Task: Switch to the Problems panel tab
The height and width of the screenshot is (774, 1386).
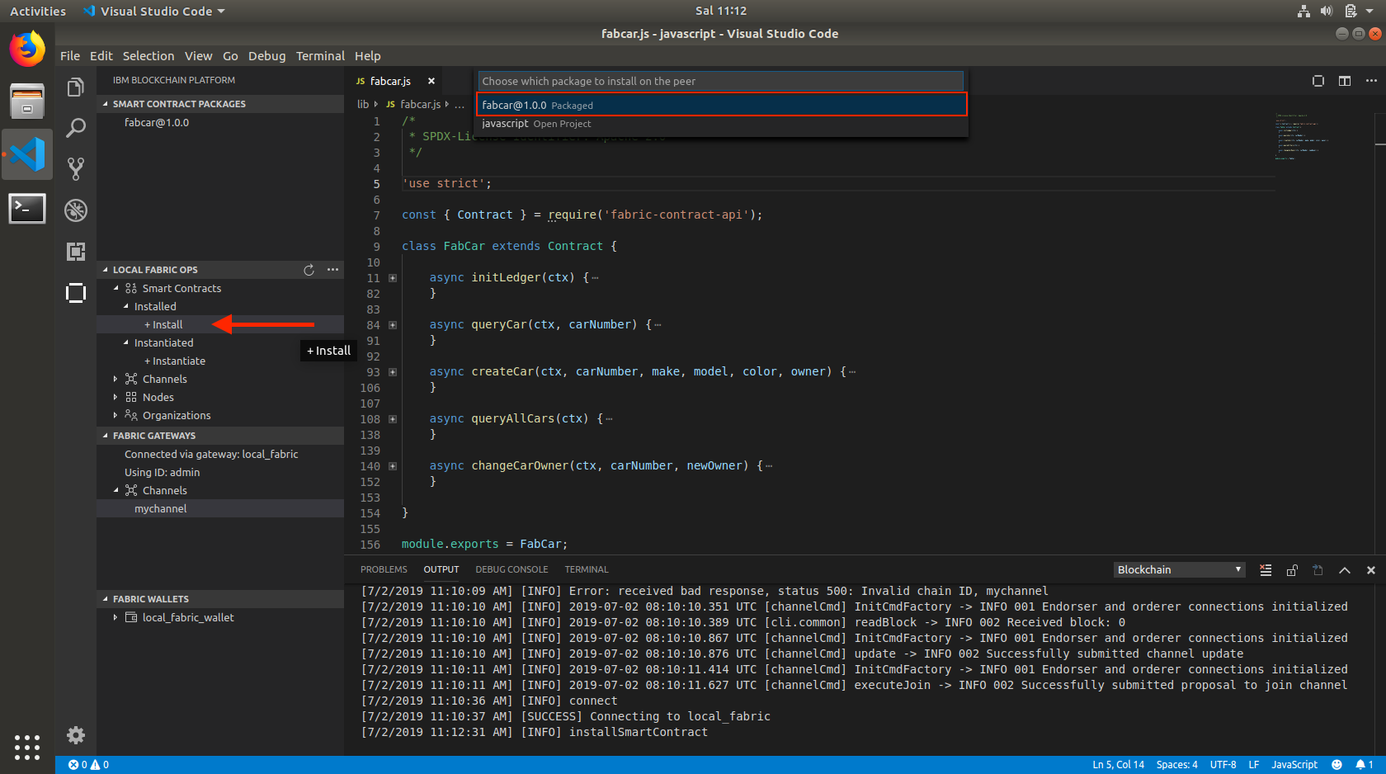Action: click(x=384, y=570)
